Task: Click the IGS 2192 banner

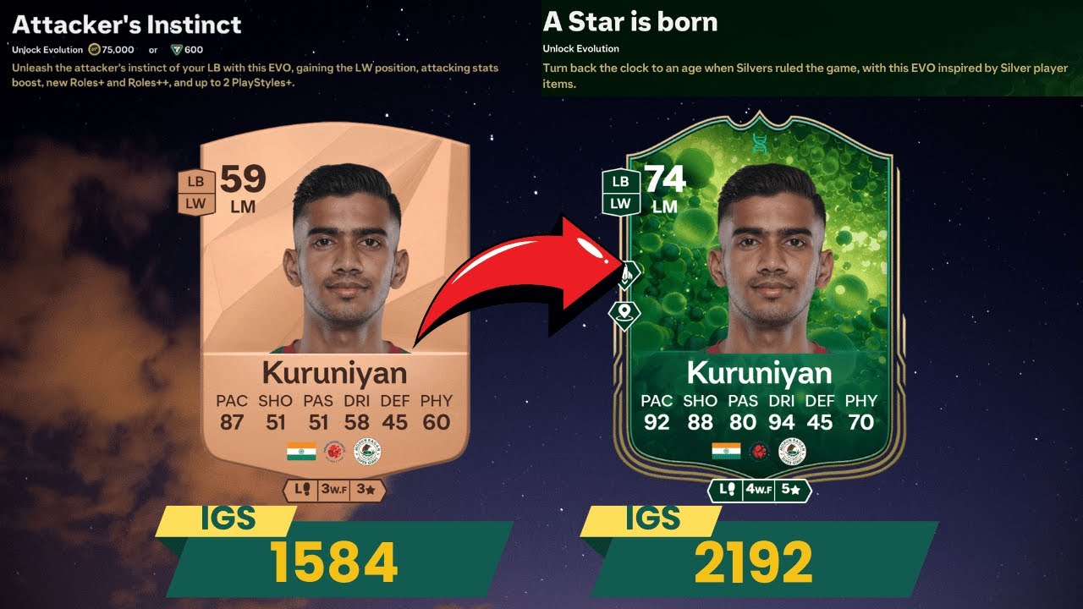Action: coord(759,550)
